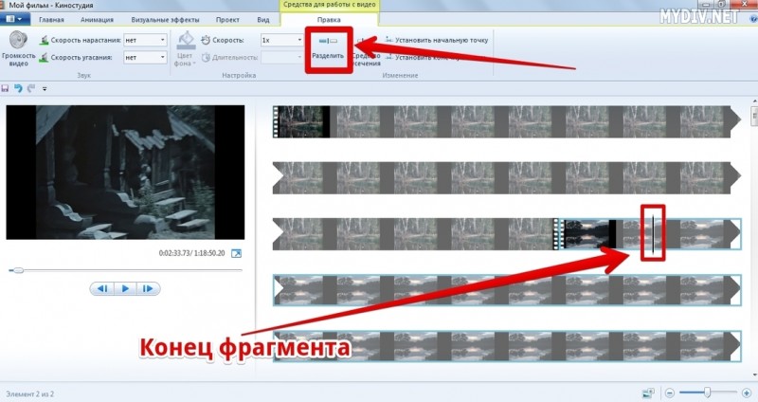This screenshot has width=758, height=402.
Task: Save project via quick access floppy icon
Action: click(x=6, y=88)
